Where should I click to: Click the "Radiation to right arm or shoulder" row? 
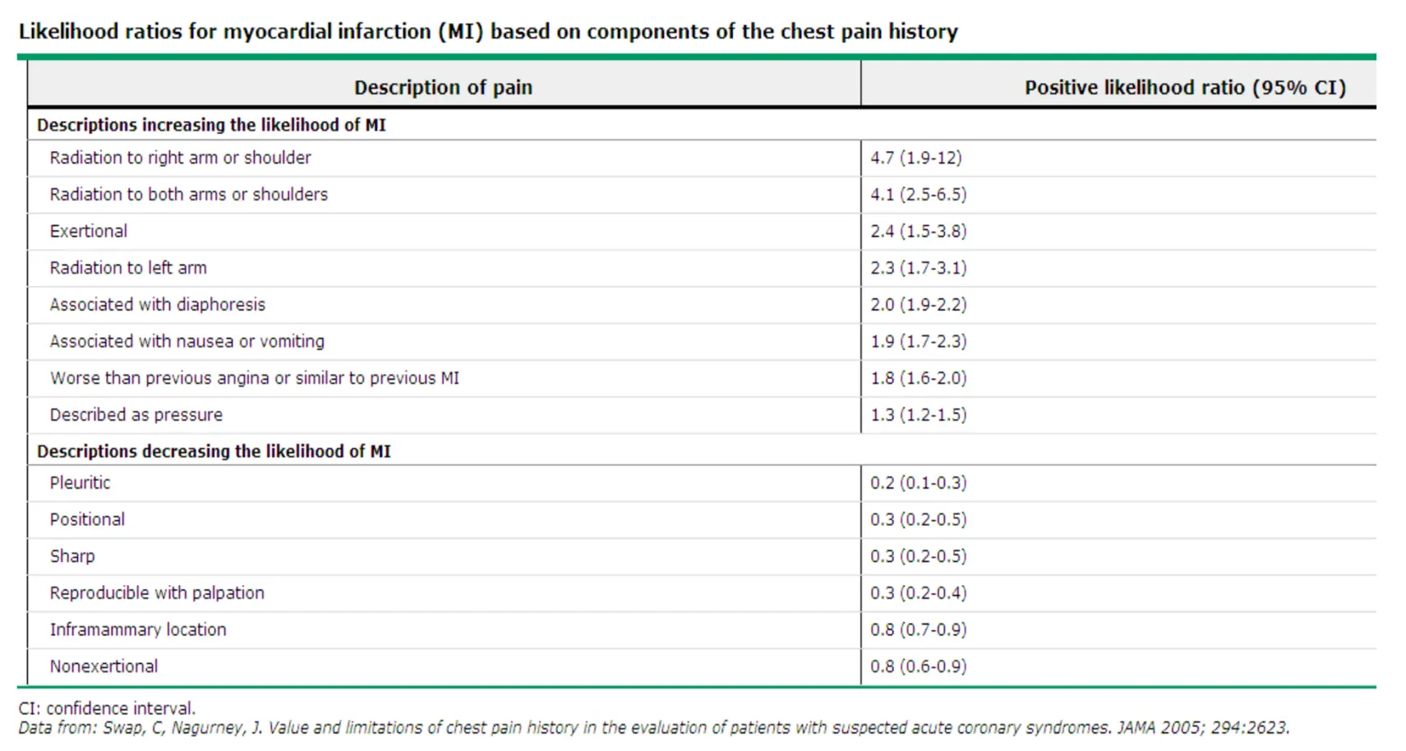[x=180, y=158]
